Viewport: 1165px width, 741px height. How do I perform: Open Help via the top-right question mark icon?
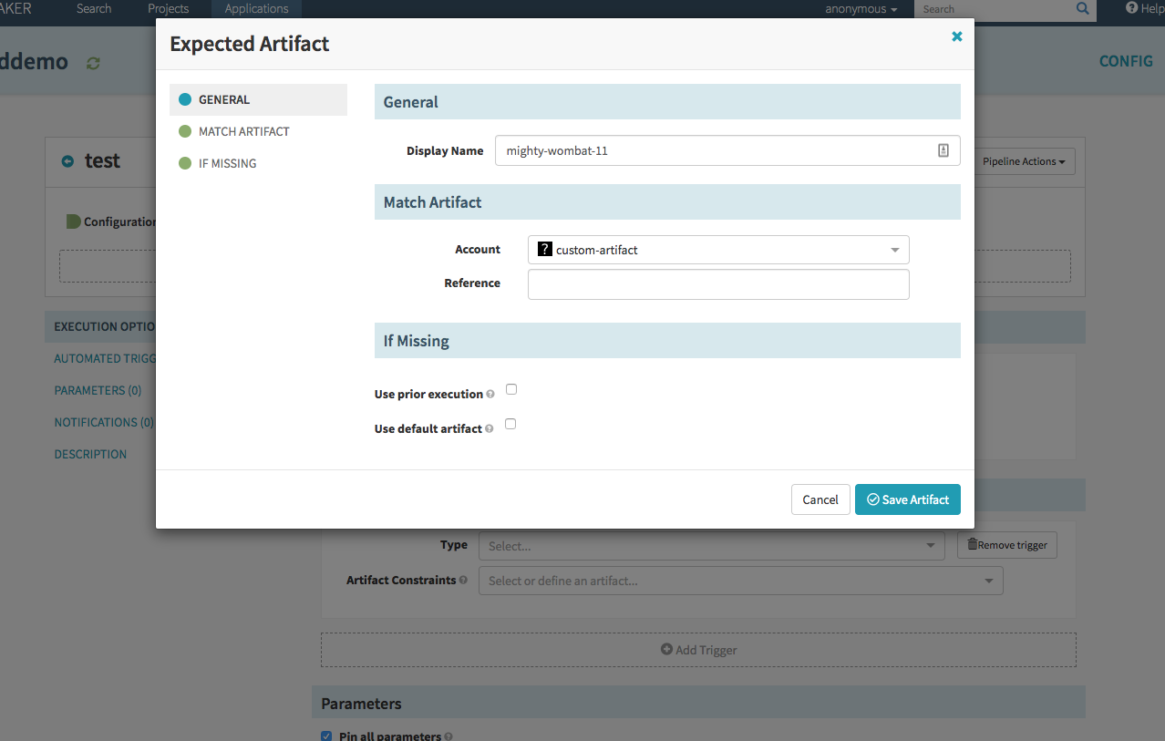point(1130,8)
